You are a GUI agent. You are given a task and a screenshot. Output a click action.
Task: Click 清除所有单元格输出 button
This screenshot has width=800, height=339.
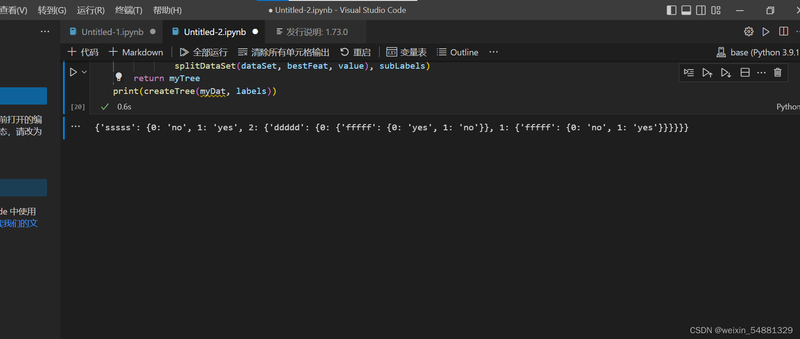(x=284, y=52)
